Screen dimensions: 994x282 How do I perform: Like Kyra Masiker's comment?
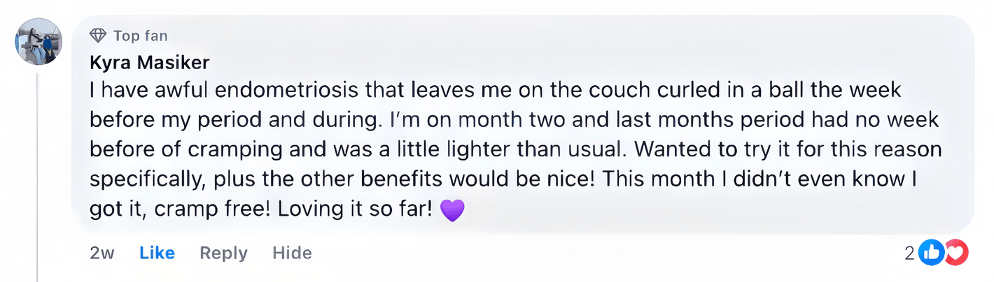pyautogui.click(x=157, y=253)
